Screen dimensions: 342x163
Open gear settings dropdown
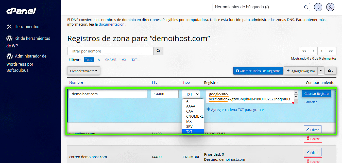[330, 71]
